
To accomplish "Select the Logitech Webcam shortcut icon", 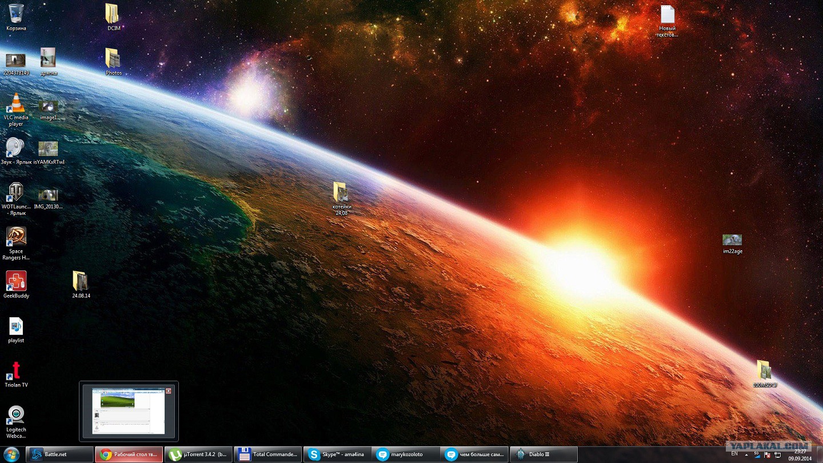I will click(16, 422).
